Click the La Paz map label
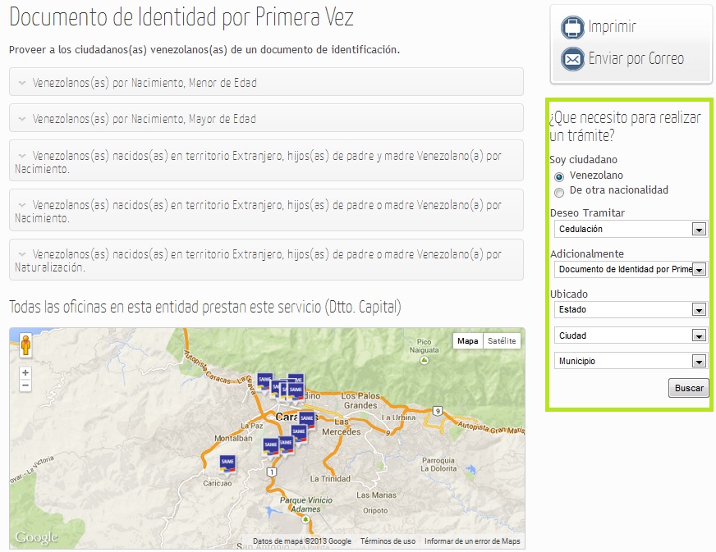This screenshot has height=552, width=716. tap(252, 425)
